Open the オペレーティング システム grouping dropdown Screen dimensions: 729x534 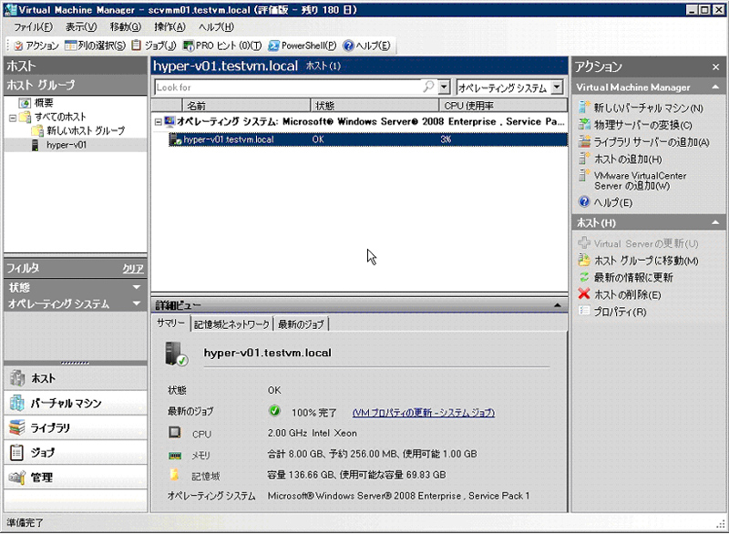[x=557, y=87]
